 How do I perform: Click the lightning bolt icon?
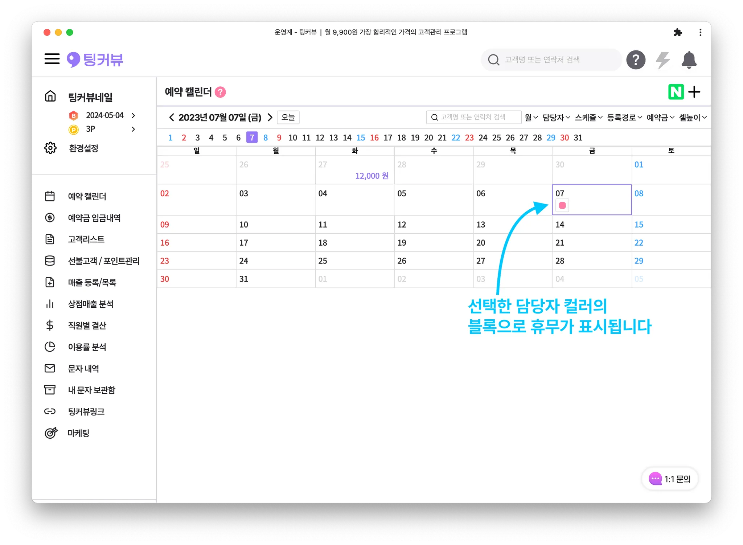click(x=662, y=60)
